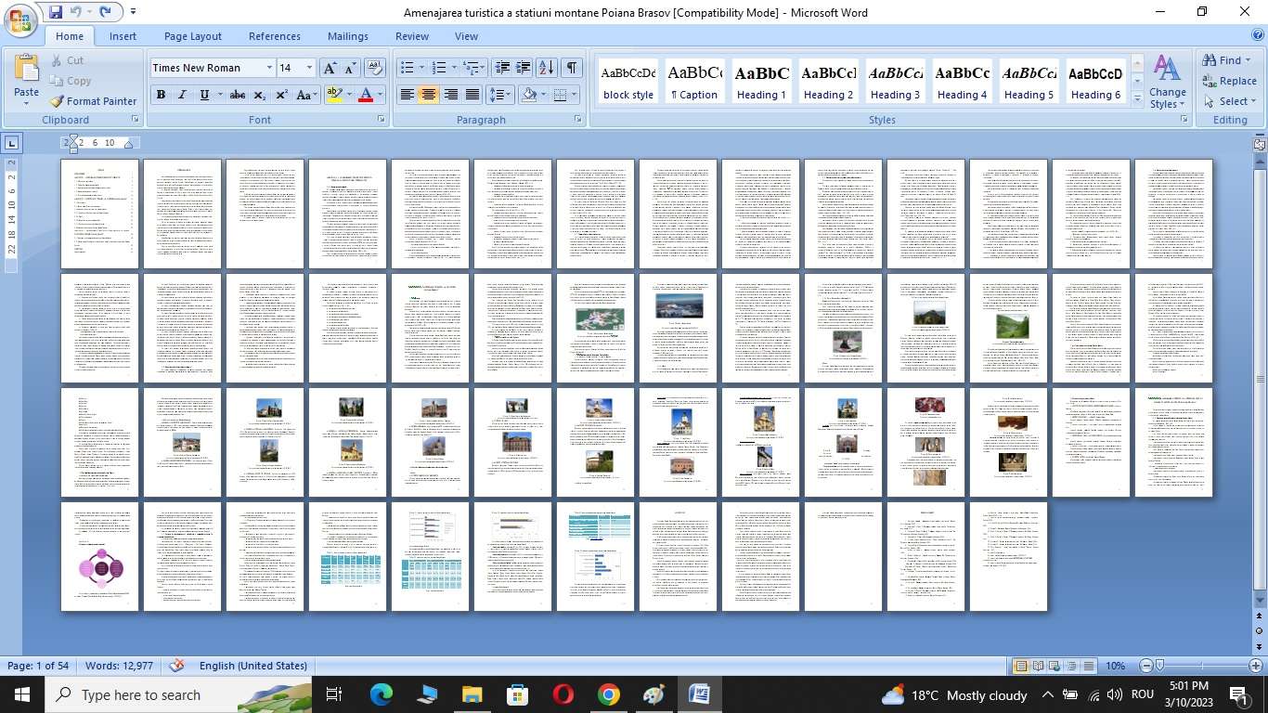Click the Bullets list icon
Viewport: 1268px width, 713px height.
click(407, 68)
